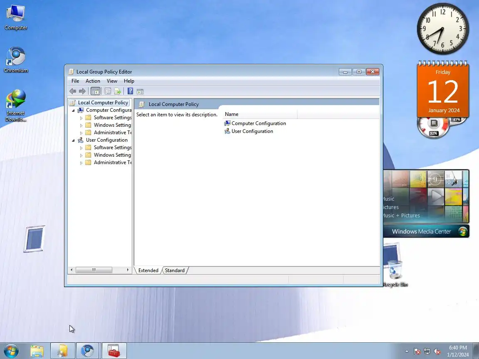This screenshot has height=359, width=479.
Task: Switch to the Standard tab
Action: pyautogui.click(x=175, y=270)
